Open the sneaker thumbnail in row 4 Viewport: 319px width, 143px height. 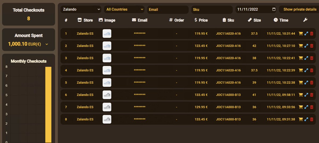click(107, 70)
